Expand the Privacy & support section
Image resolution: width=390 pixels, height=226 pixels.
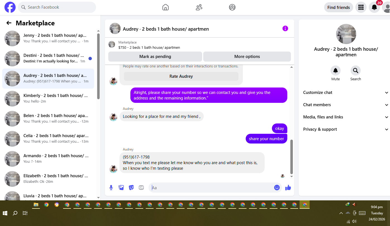coord(346,129)
